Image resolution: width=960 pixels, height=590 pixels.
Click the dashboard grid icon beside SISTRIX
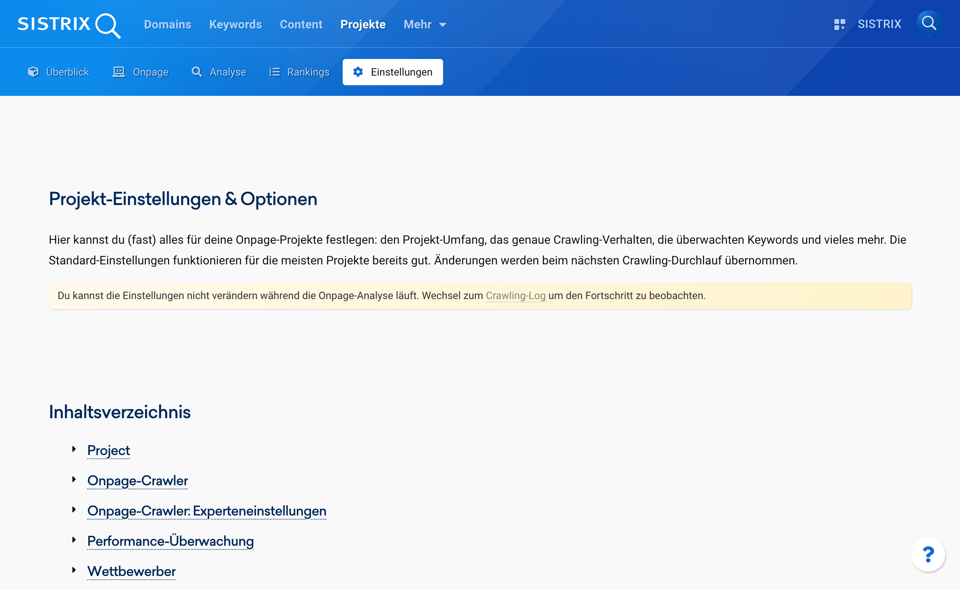click(839, 24)
